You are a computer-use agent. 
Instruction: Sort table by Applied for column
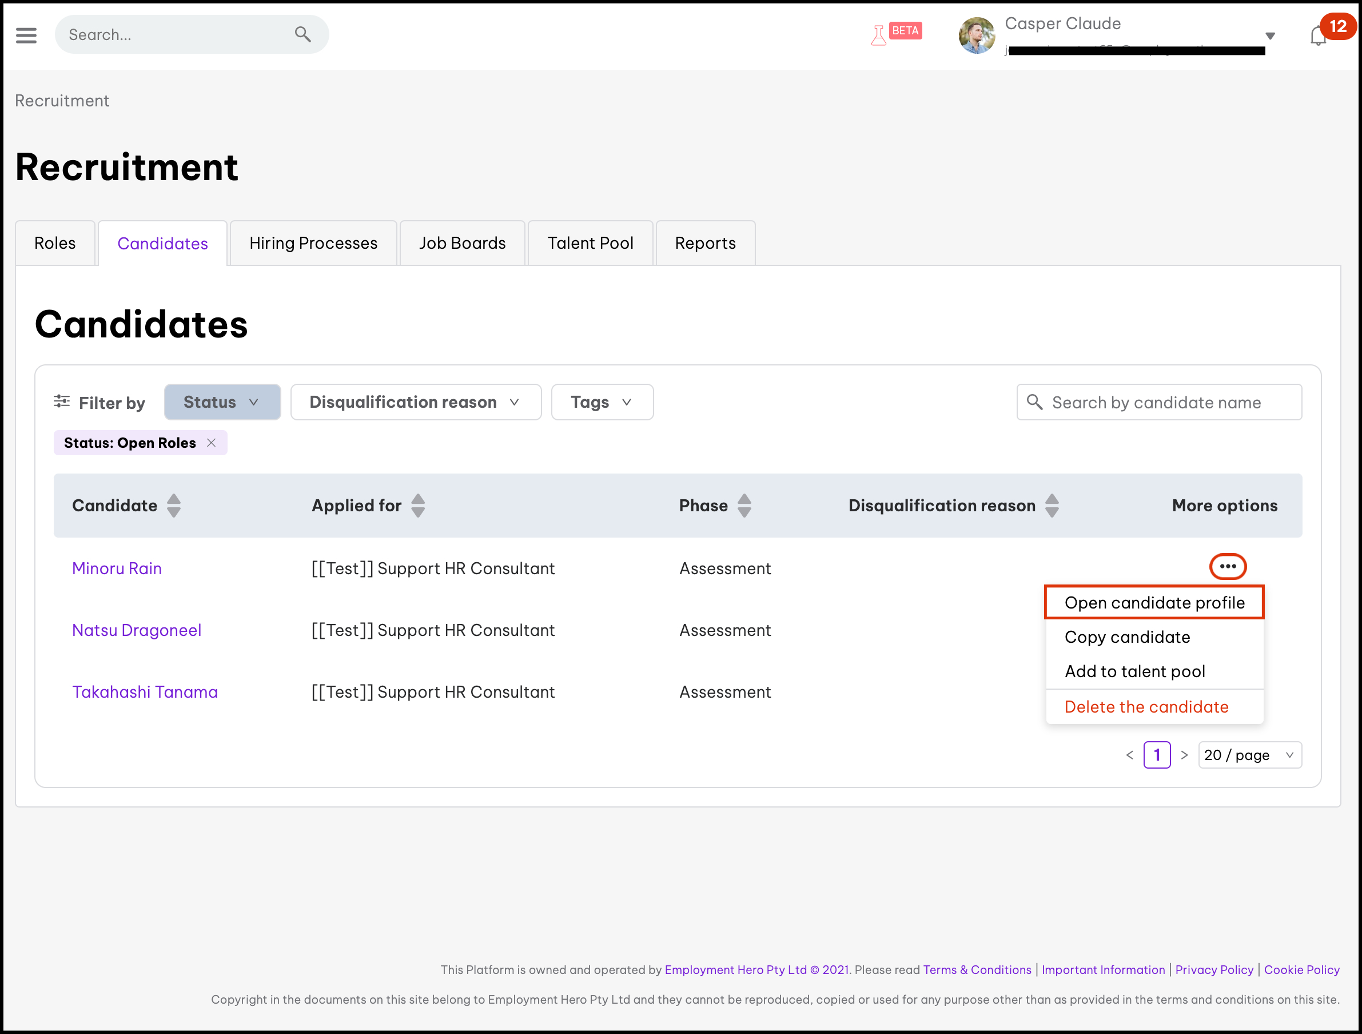pos(418,506)
